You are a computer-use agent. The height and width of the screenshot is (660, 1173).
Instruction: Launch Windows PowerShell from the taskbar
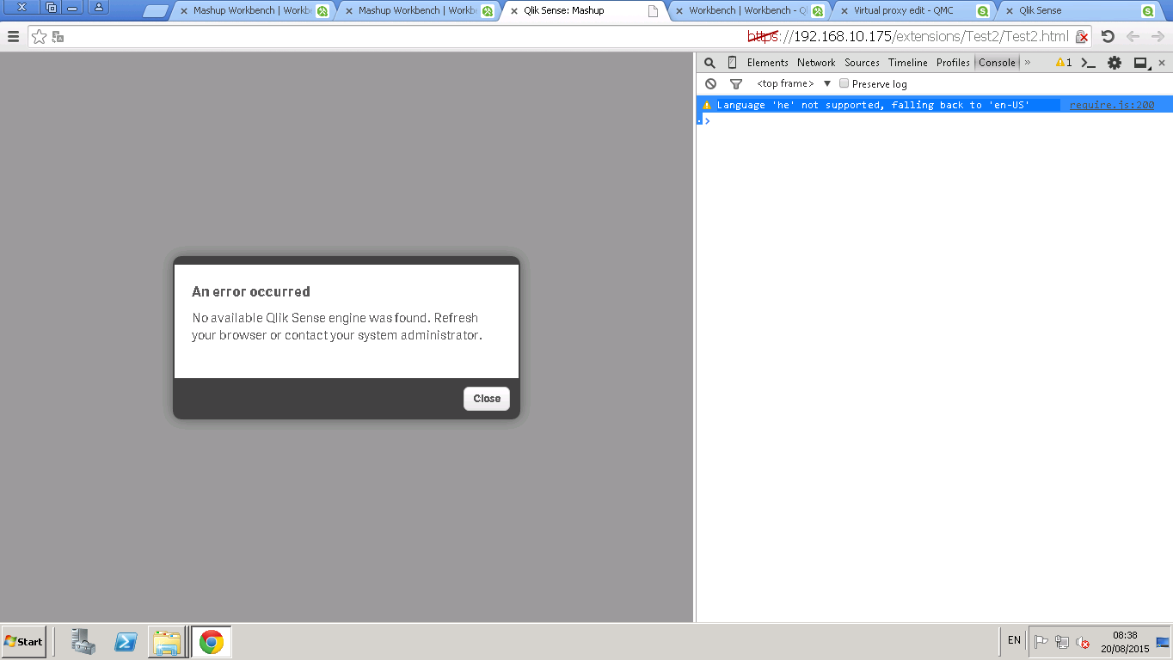126,642
